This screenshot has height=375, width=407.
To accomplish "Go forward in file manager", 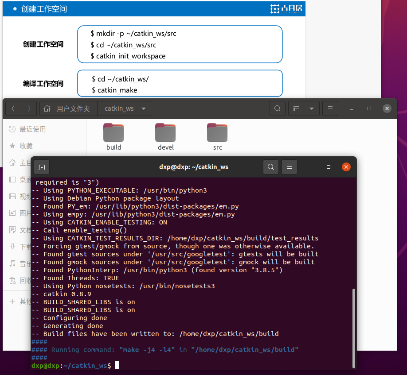I will [29, 108].
